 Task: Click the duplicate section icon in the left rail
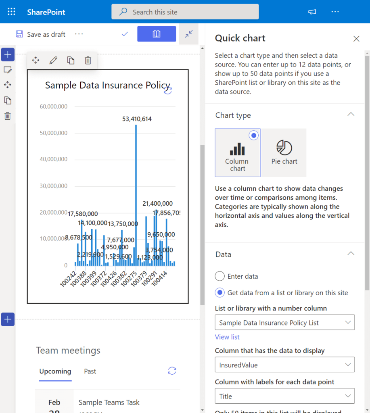8,100
